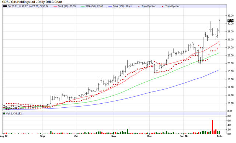Click the 2M volume axis label

pos(229,129)
